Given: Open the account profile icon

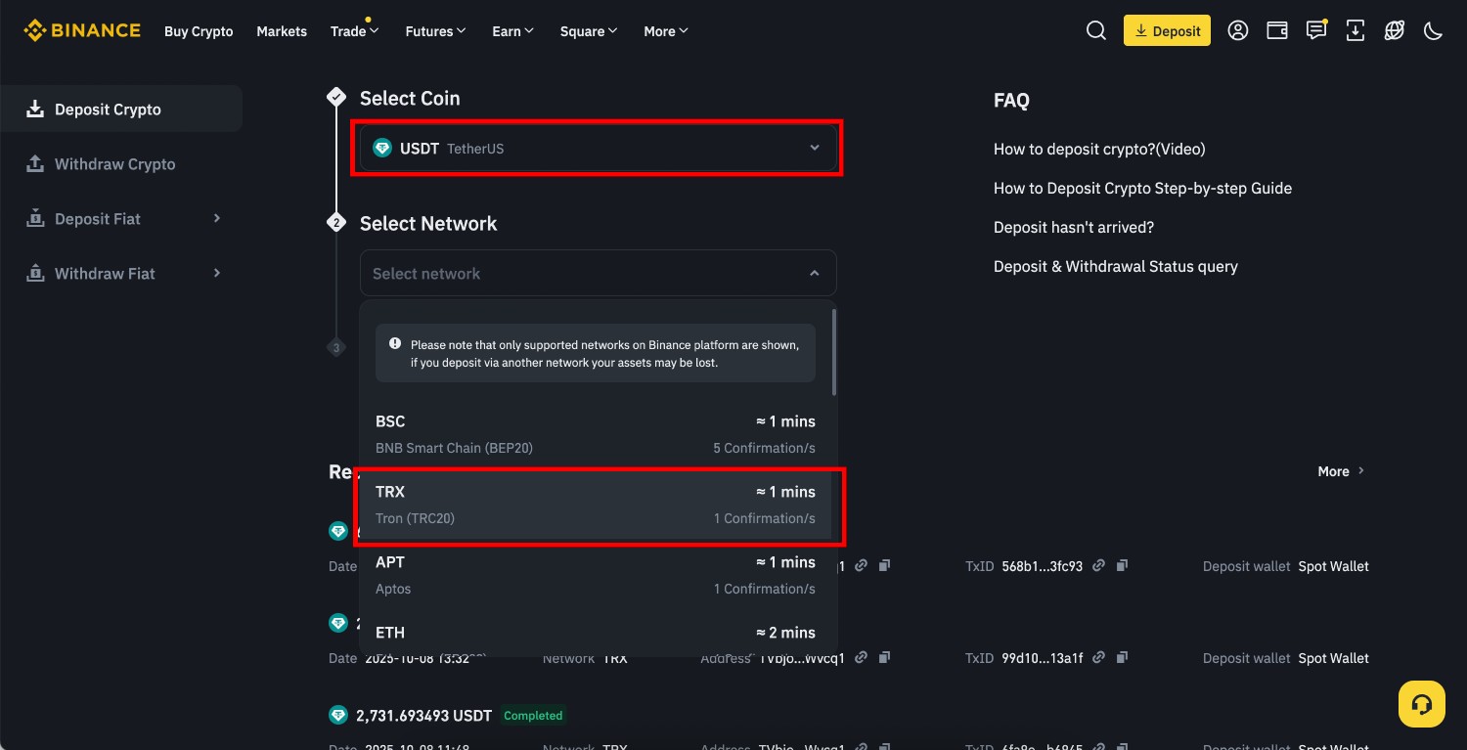Looking at the screenshot, I should (x=1238, y=30).
